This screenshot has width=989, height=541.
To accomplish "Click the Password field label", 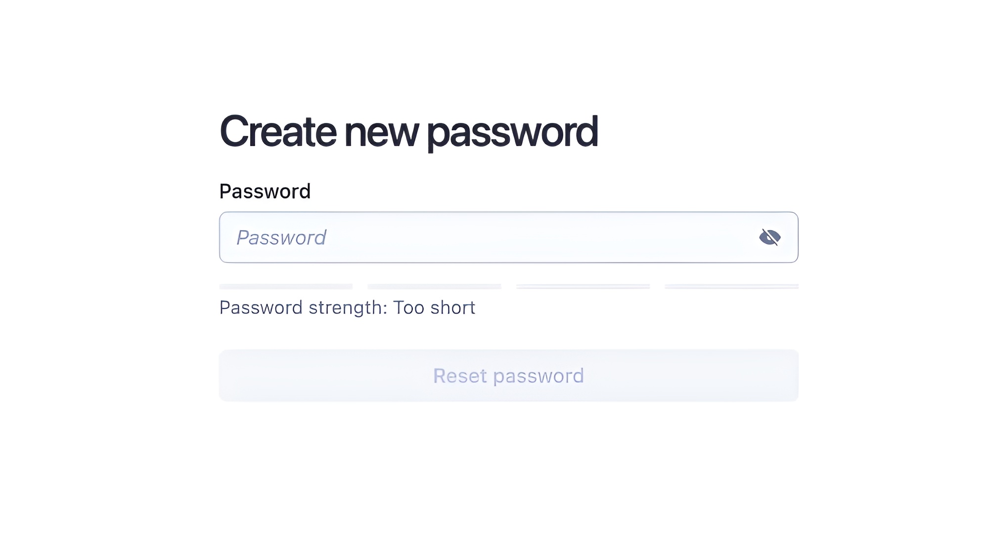I will click(x=265, y=191).
